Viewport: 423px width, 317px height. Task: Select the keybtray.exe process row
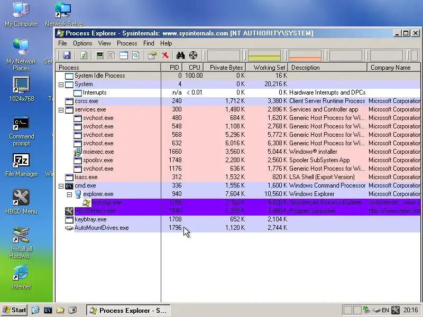pyautogui.click(x=238, y=219)
